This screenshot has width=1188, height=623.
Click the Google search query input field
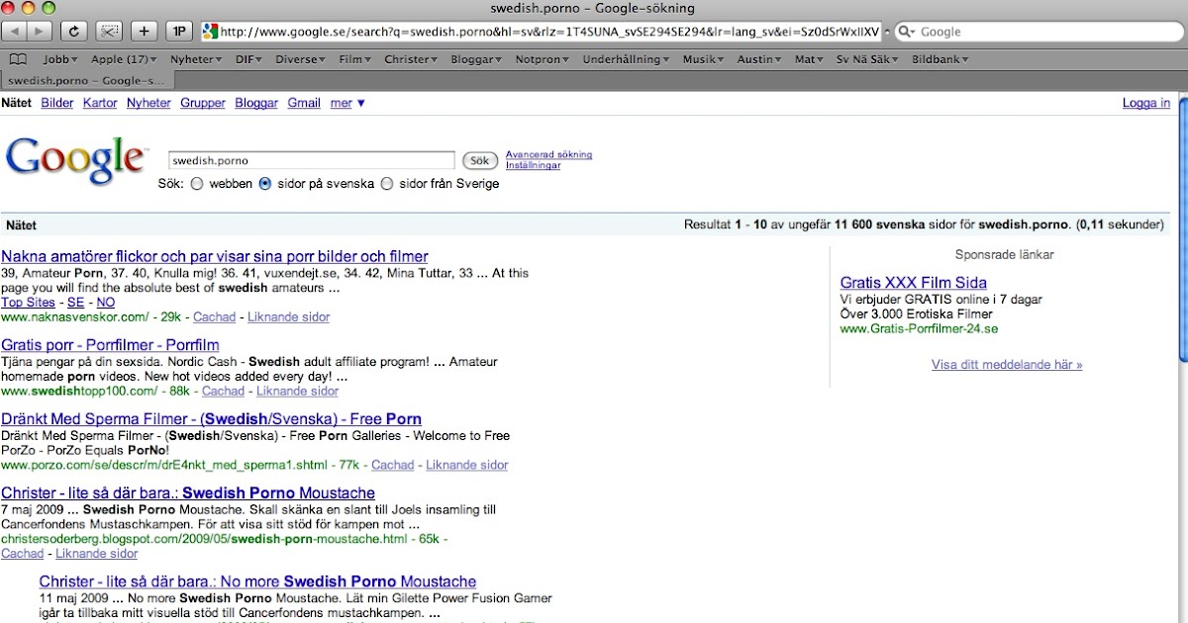click(311, 160)
